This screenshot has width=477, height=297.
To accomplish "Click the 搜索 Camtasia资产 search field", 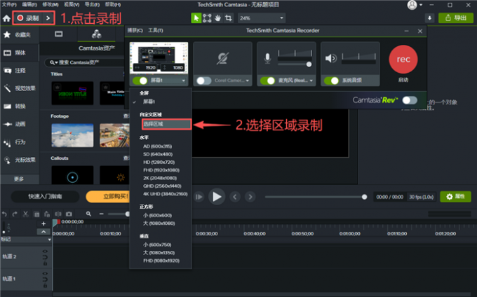I will point(85,62).
